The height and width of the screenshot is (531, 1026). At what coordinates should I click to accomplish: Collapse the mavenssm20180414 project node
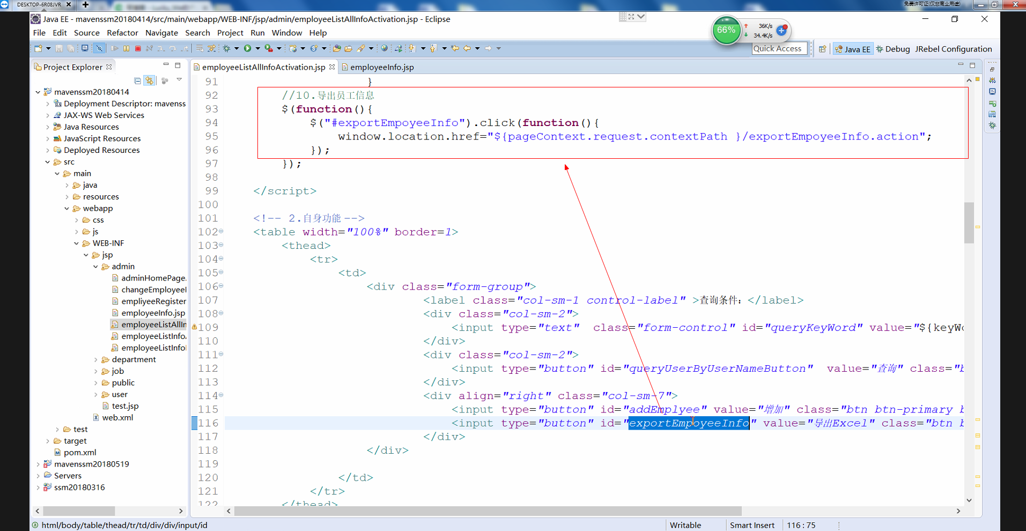point(38,92)
